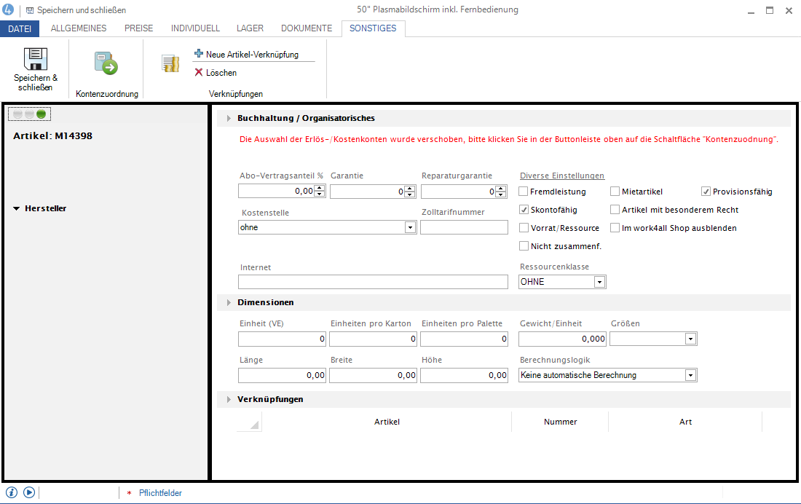Screen dimensions: 801x504
Task: Click the info icon in the status bar
Action: tap(11, 492)
